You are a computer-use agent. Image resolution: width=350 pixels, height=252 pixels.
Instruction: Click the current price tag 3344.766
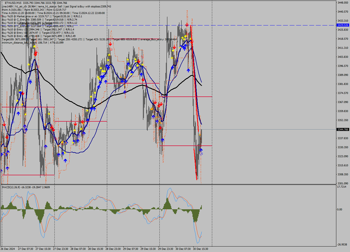[342, 129]
